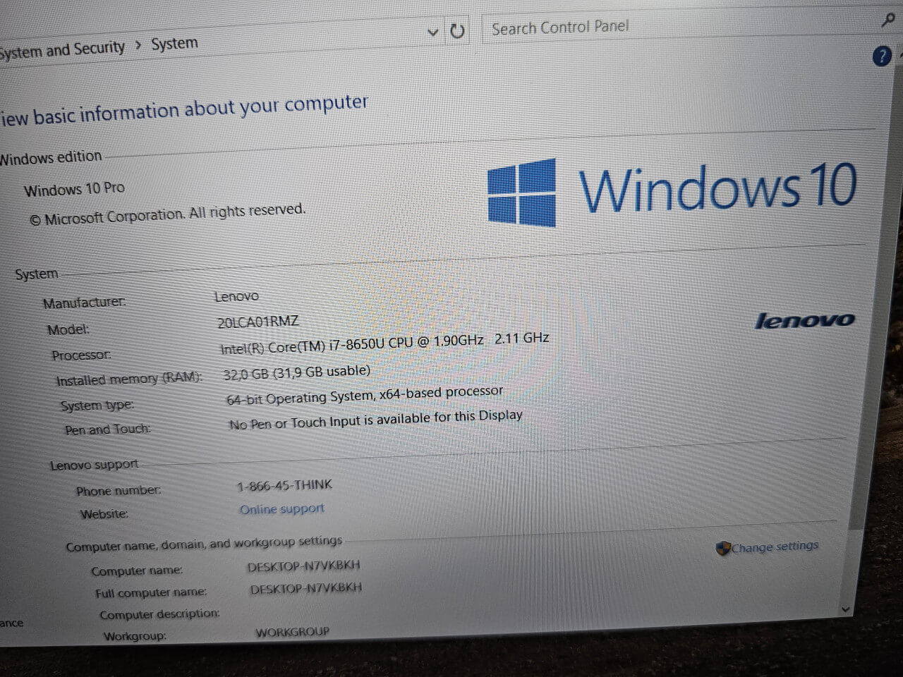Image resolution: width=903 pixels, height=677 pixels.
Task: Click the shield icon beside Change settings
Action: click(722, 549)
